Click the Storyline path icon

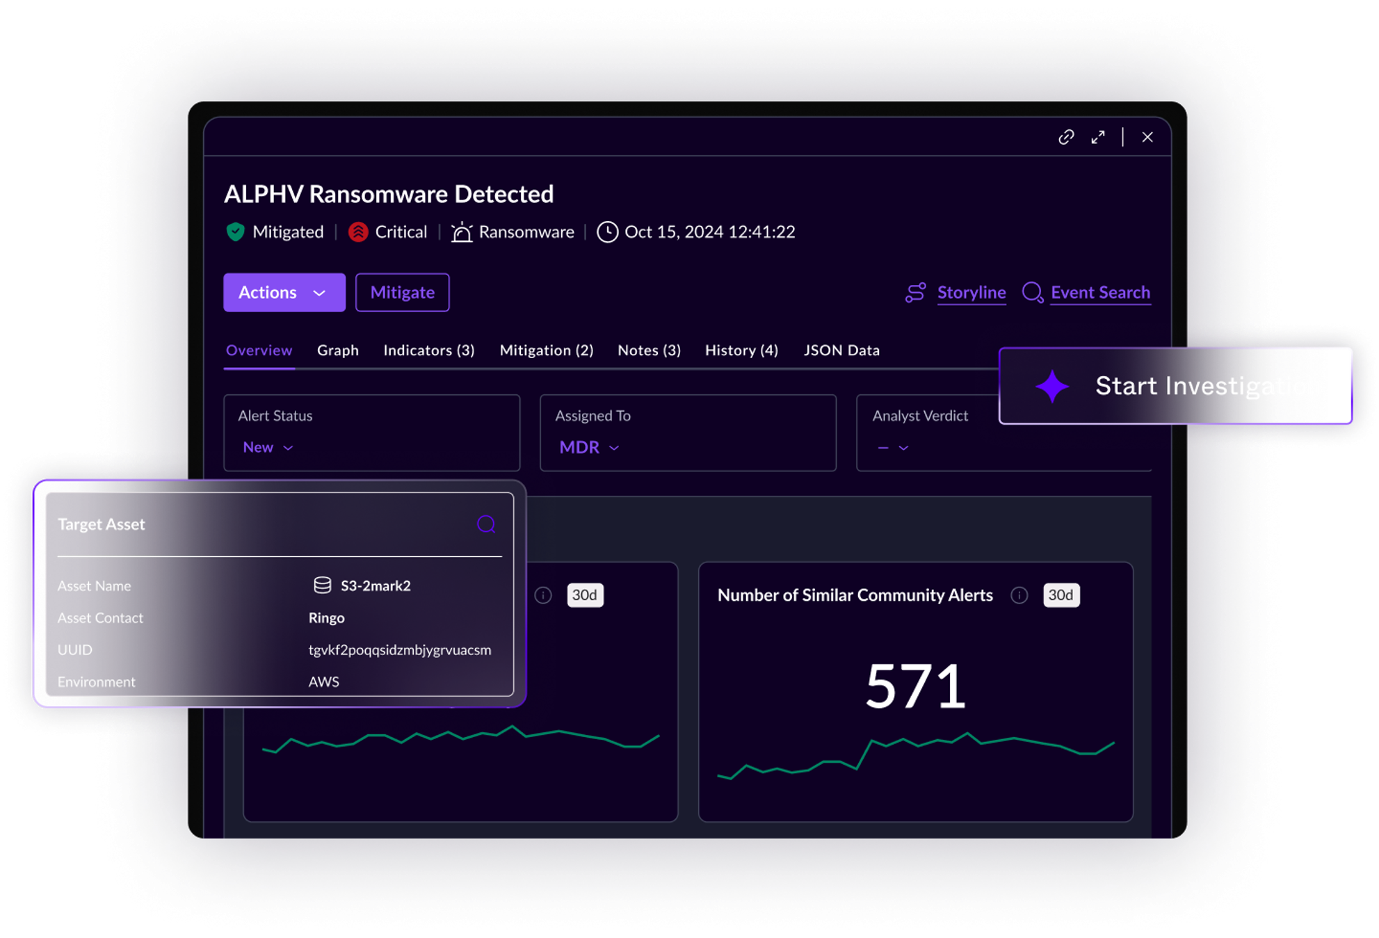915,293
